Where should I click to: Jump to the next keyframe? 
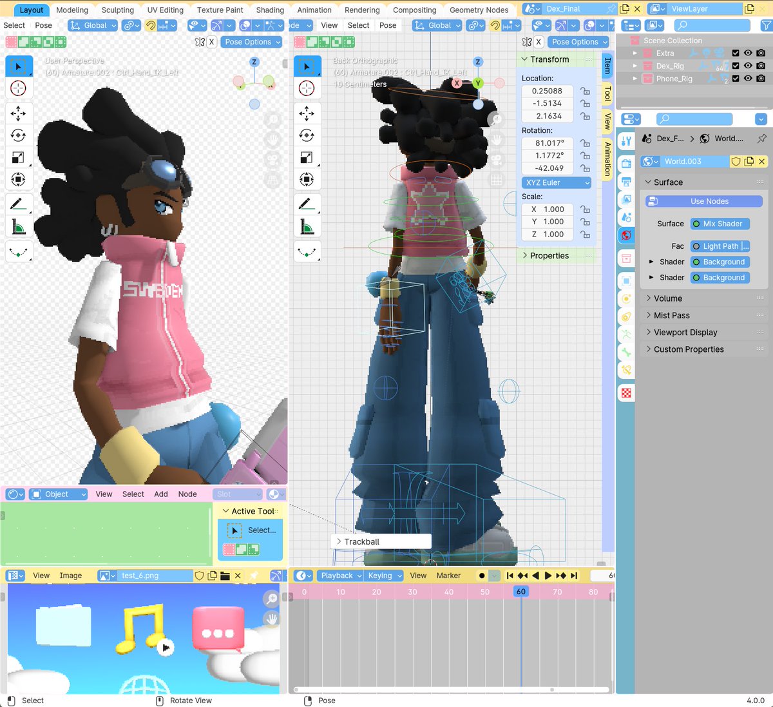coord(561,576)
